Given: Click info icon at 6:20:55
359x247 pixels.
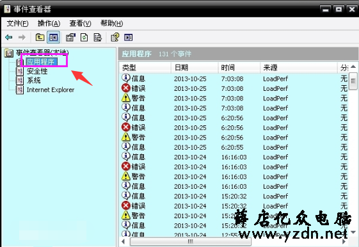Looking at the screenshot, I should coord(126,147).
